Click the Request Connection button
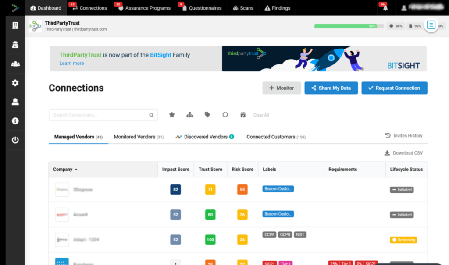Screen dimensions: 449x265 [394, 88]
